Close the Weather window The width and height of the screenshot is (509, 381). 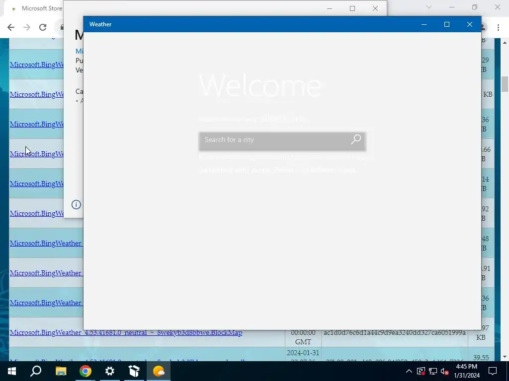pos(469,24)
